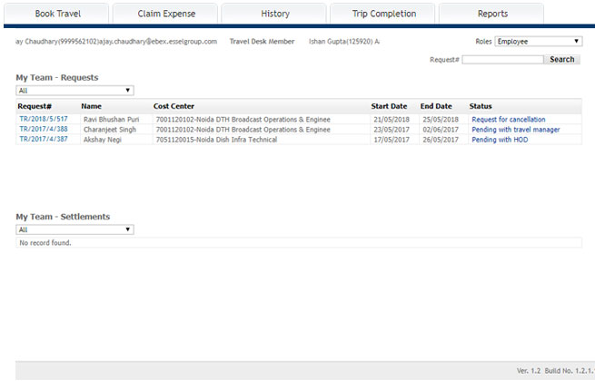Screen dimensions: 595x381
Task: Open the Book Travel tab
Action: click(56, 14)
